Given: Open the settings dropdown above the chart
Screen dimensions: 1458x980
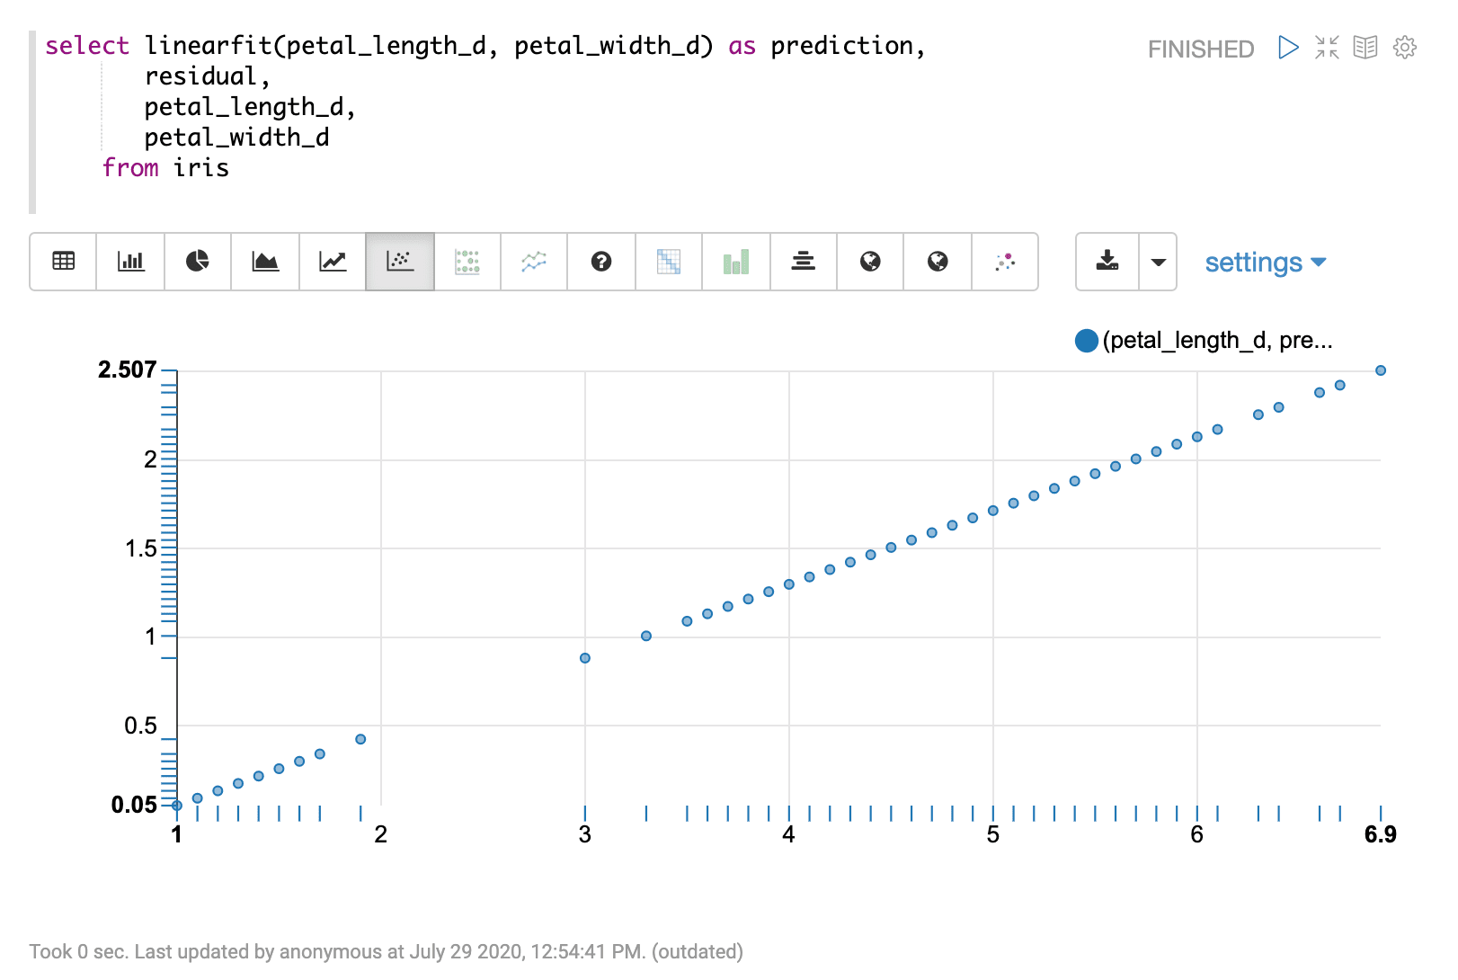Looking at the screenshot, I should tap(1265, 262).
